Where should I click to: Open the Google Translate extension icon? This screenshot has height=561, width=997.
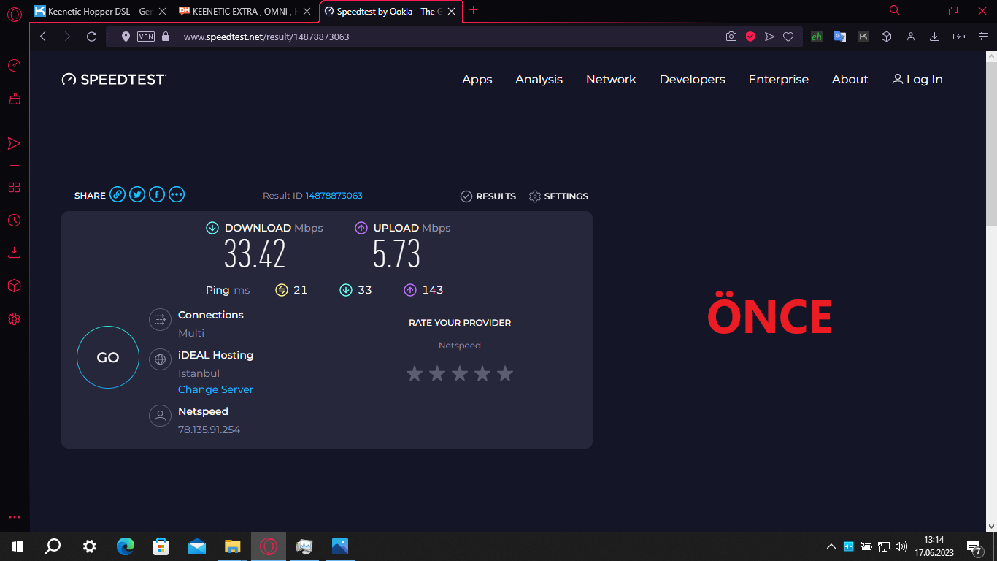tap(840, 37)
